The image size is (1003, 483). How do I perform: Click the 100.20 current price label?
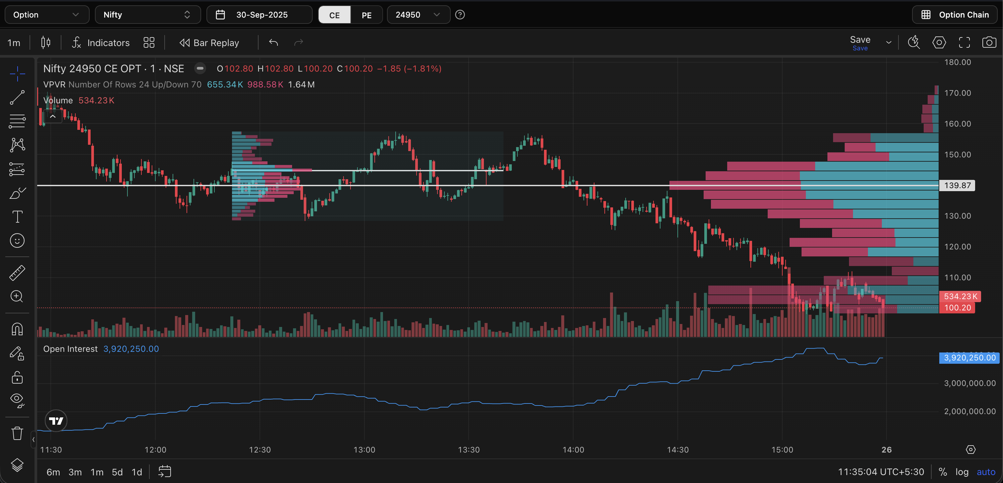[958, 308]
